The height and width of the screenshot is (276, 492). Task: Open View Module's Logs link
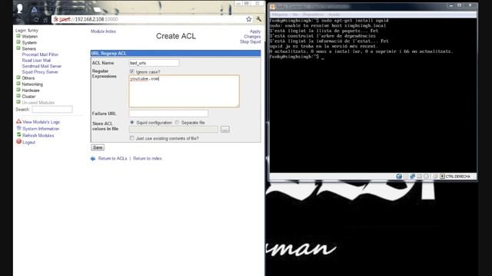tap(41, 122)
